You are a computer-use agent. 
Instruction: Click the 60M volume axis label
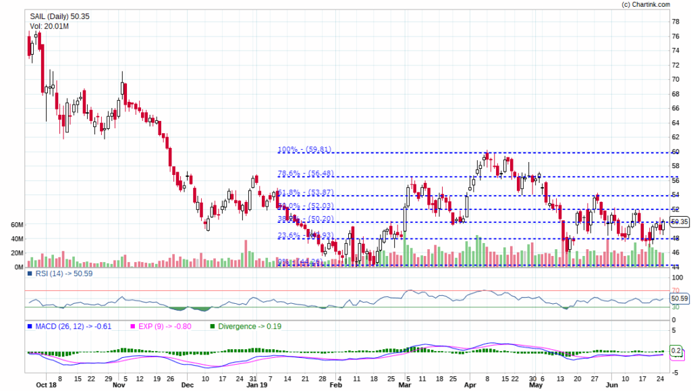pyautogui.click(x=17, y=225)
